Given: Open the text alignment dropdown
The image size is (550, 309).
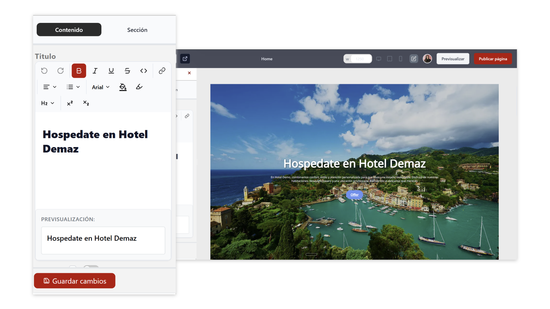Looking at the screenshot, I should coord(50,87).
